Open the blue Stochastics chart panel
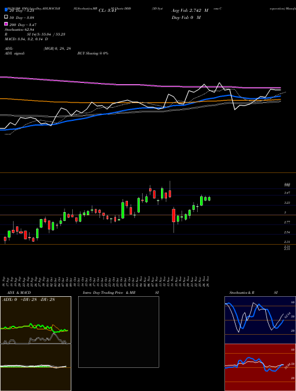 [x=260, y=320]
